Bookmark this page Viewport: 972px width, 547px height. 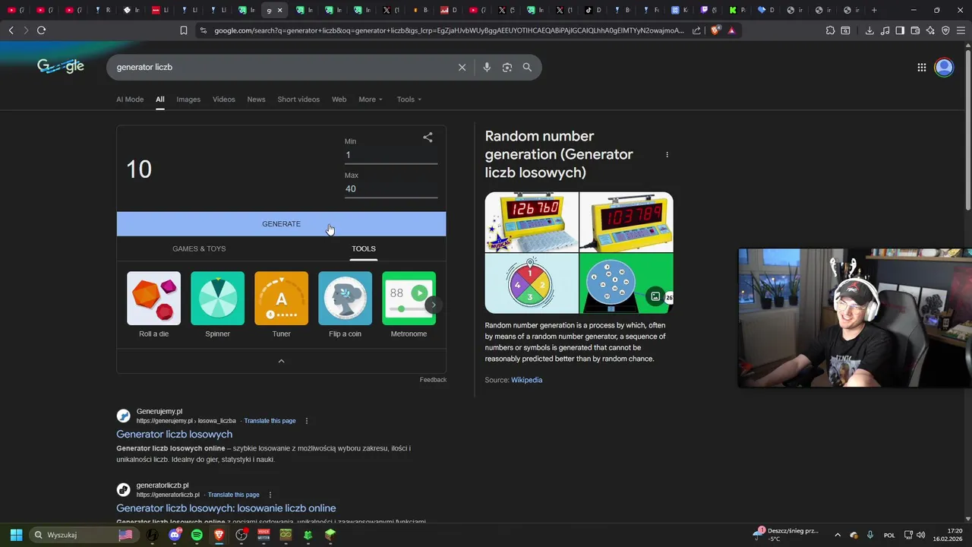[183, 30]
